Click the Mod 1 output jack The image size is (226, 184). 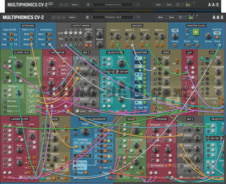50,34
